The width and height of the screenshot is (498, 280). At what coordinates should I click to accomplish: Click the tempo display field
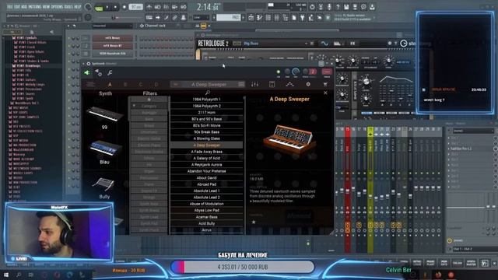pyautogui.click(x=135, y=7)
